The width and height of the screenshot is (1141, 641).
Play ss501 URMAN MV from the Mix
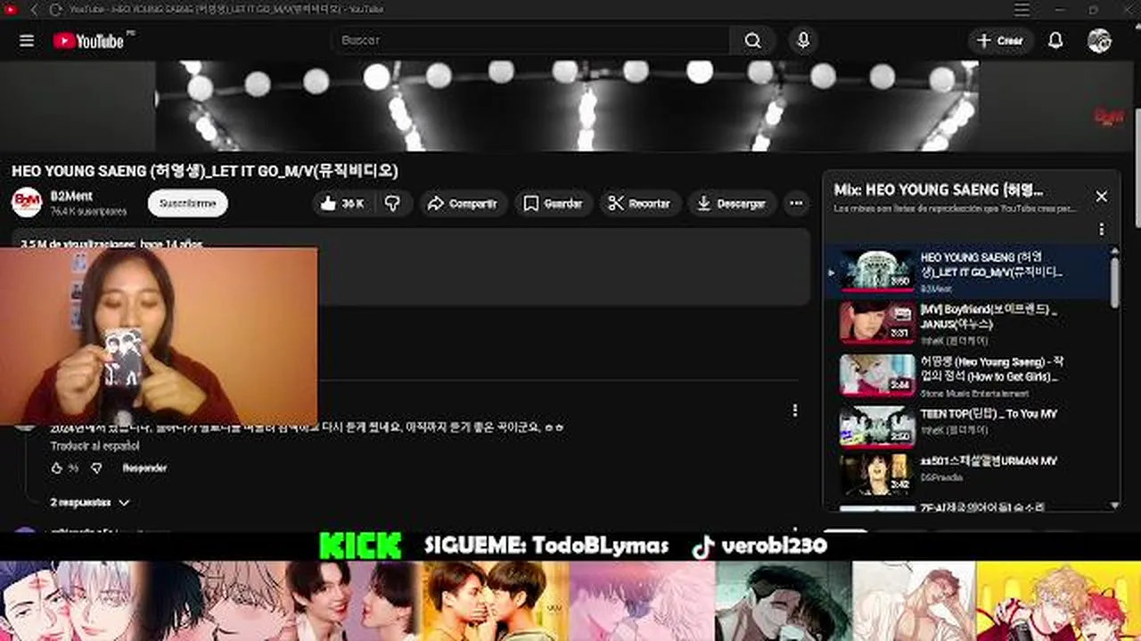point(967,474)
